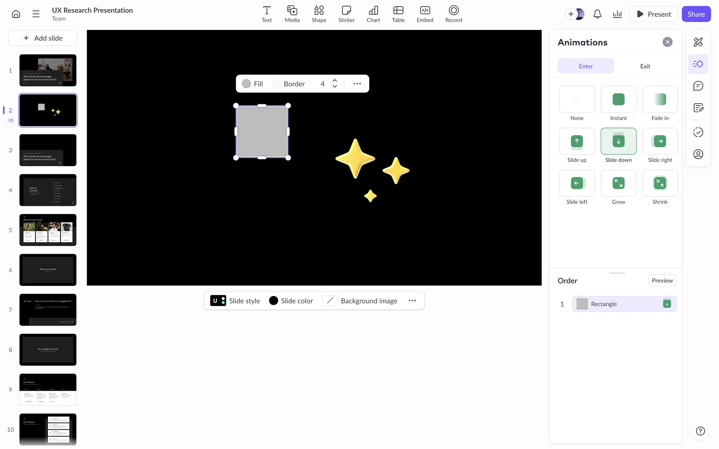Viewport: 719px width, 449px height.
Task: Open shape toolbar more options
Action: 357,84
